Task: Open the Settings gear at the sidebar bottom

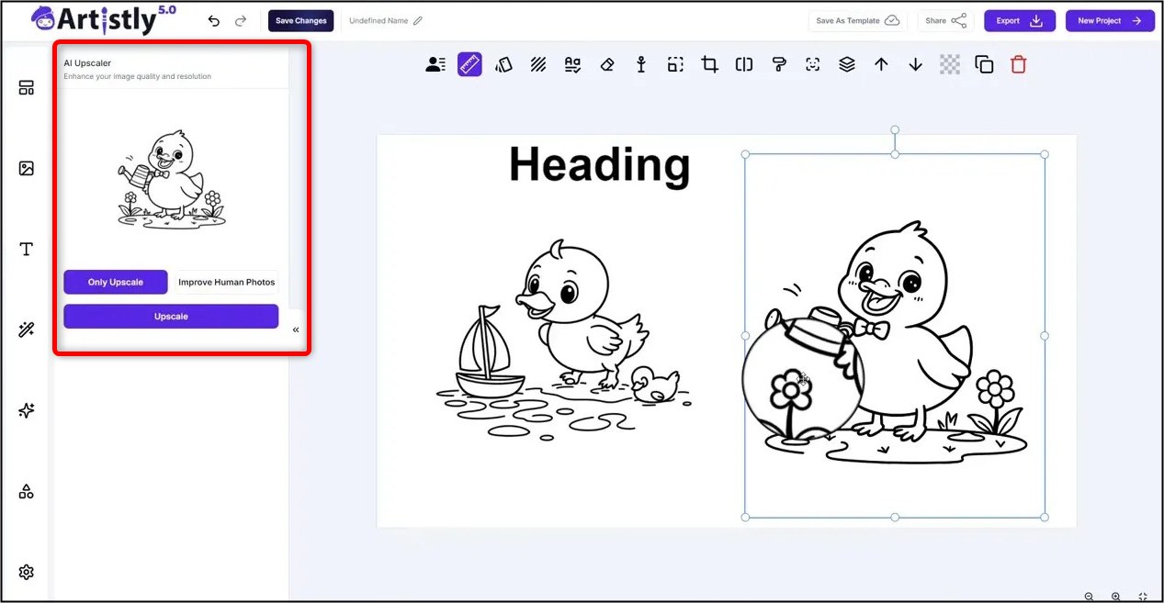Action: coord(26,571)
